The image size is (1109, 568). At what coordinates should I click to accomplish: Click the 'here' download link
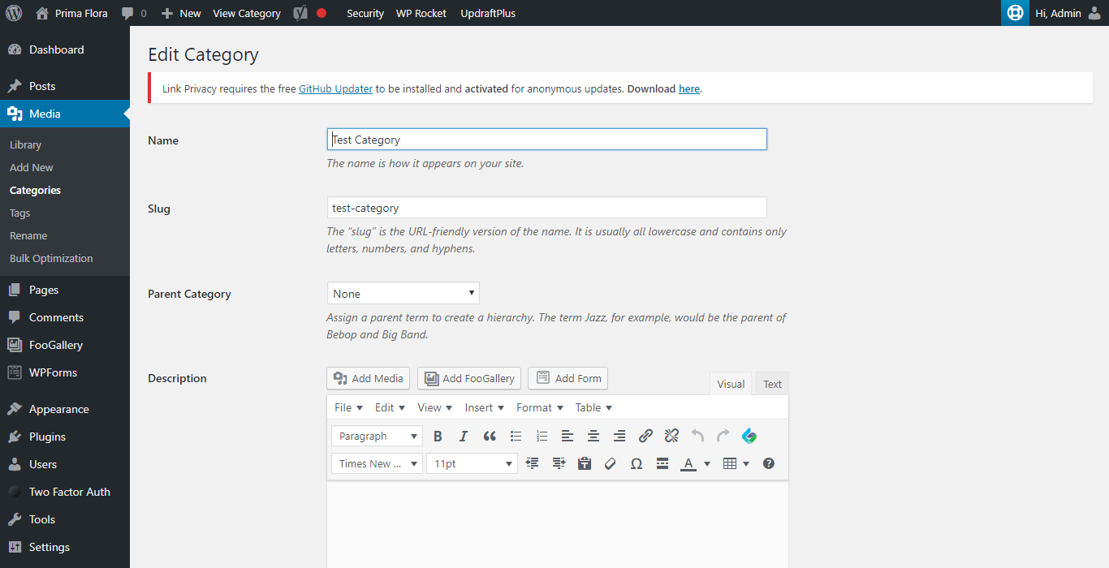[x=689, y=88]
